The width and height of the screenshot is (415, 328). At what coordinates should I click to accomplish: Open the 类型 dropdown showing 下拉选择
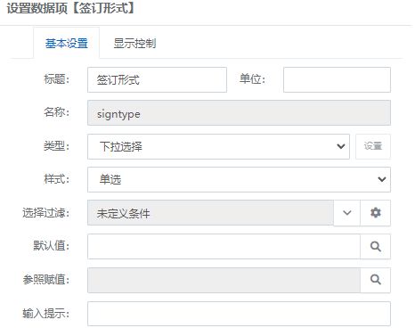[218, 146]
